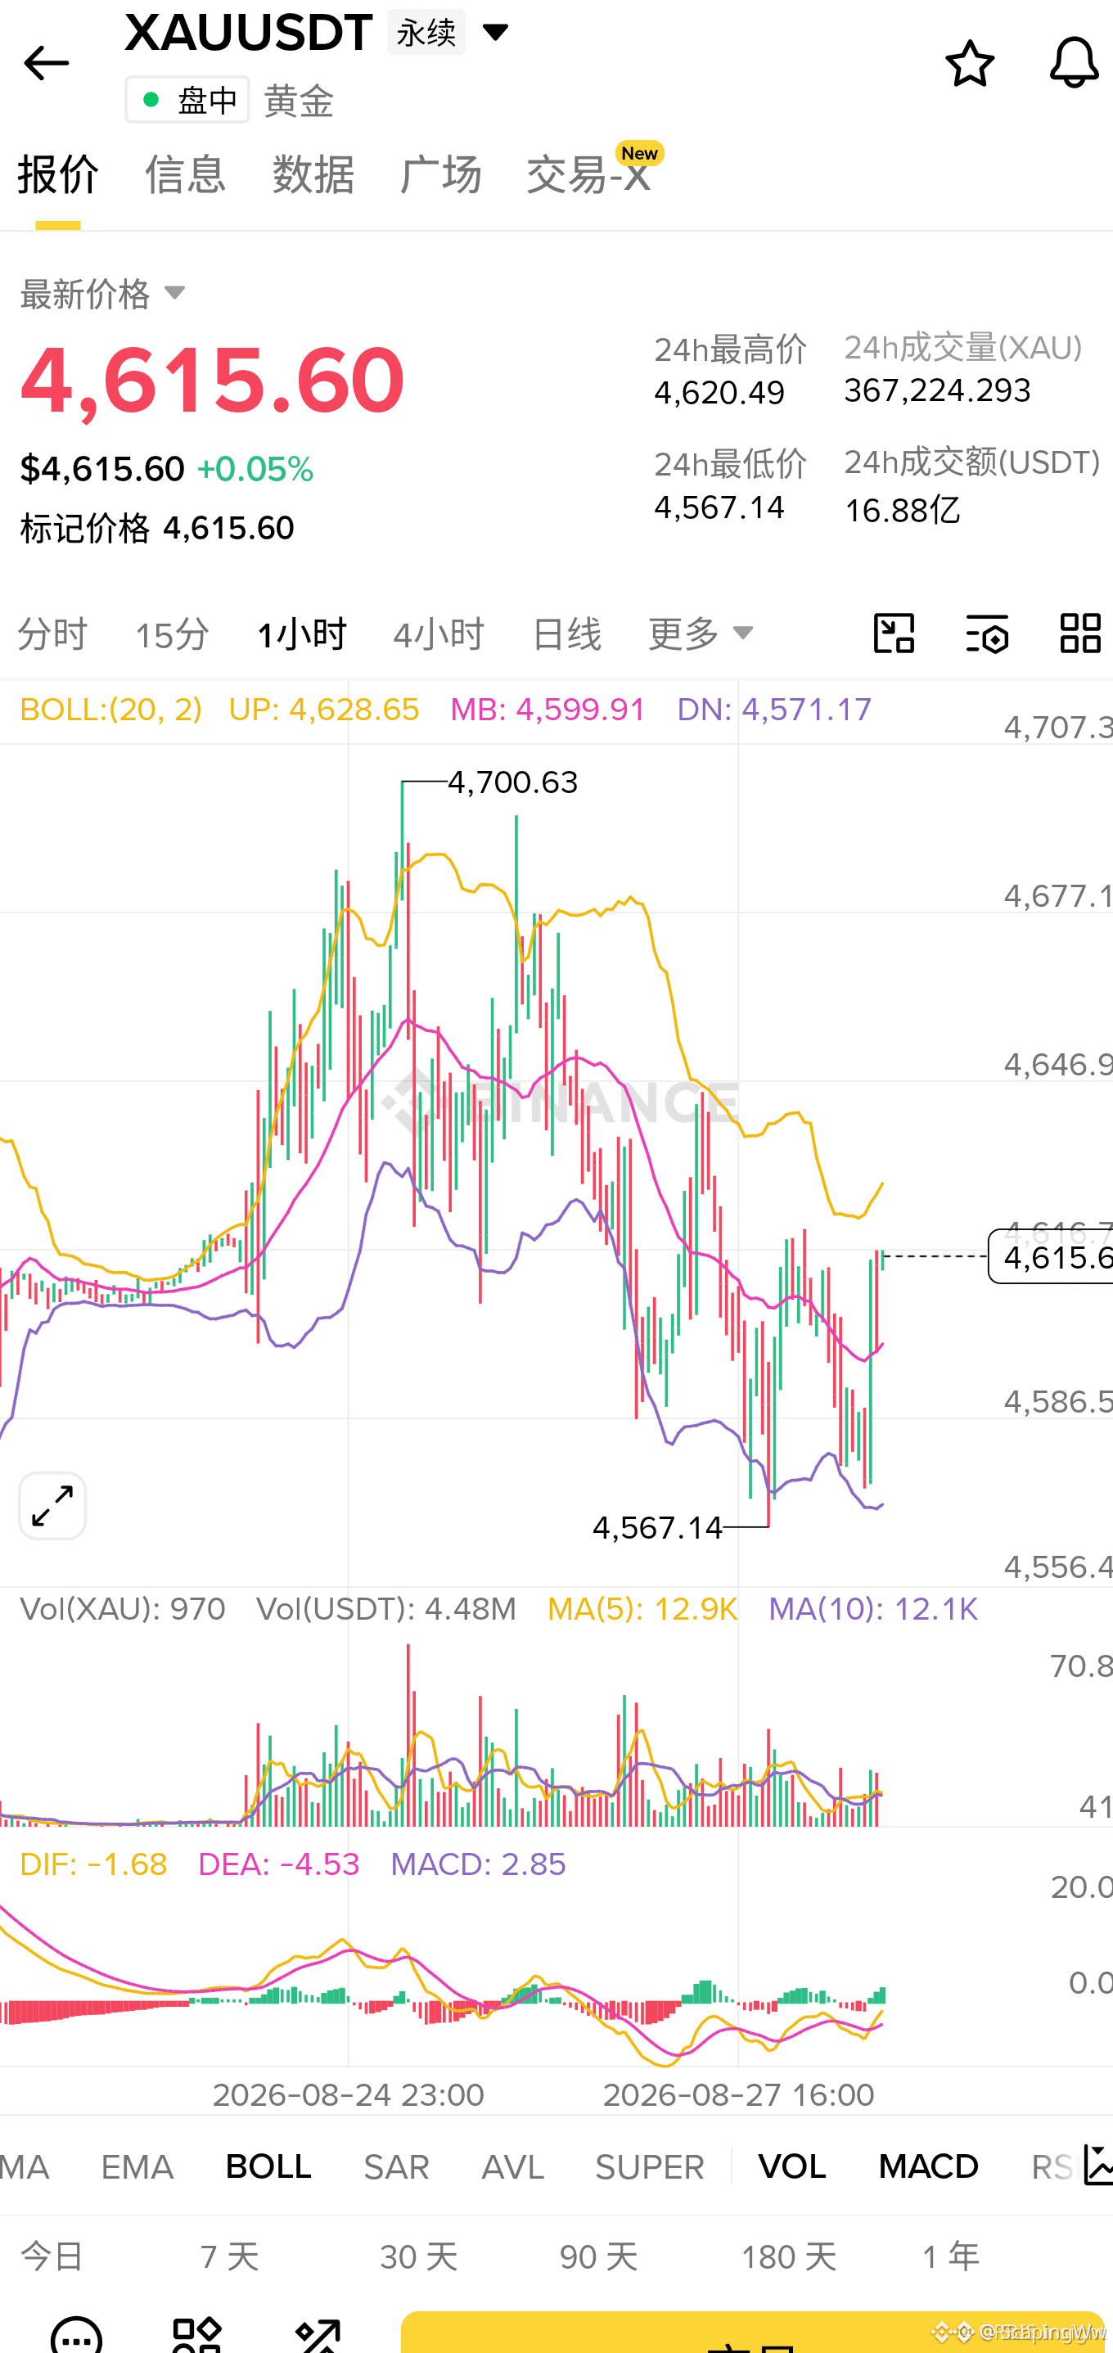Expand the XAUUSDT pair selector arrow
The image size is (1113, 2353).
[496, 33]
